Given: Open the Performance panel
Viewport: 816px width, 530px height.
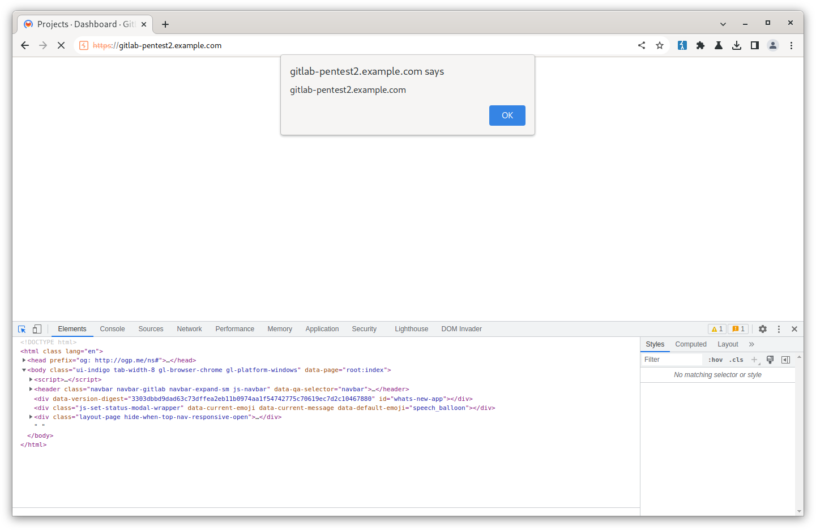Looking at the screenshot, I should point(234,329).
